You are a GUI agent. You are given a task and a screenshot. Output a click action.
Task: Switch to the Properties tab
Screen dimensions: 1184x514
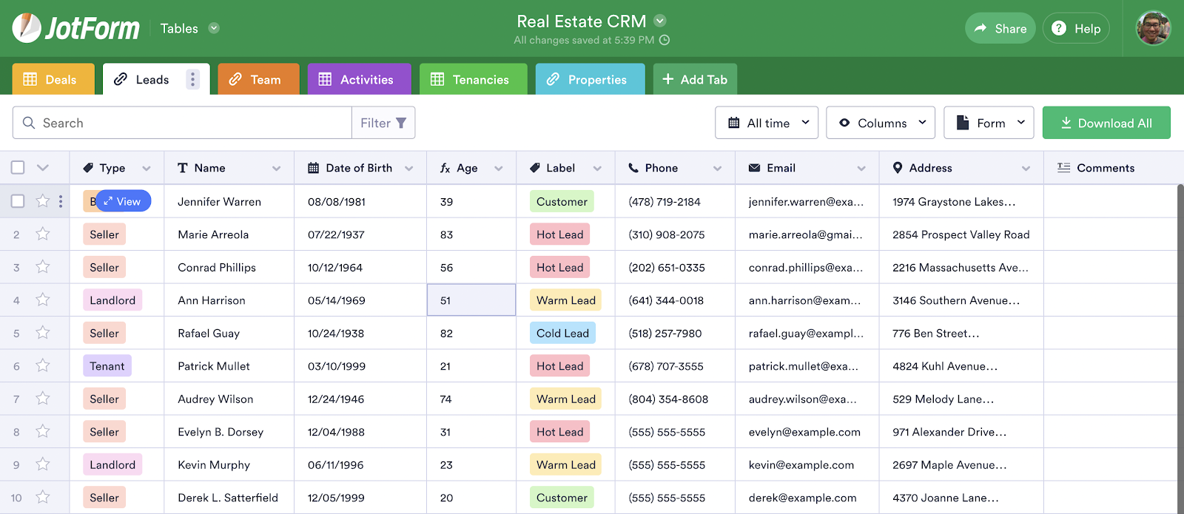[x=590, y=79]
